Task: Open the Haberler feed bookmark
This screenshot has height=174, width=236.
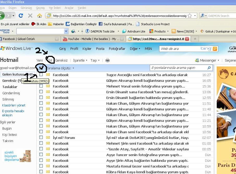Action: click(56, 24)
